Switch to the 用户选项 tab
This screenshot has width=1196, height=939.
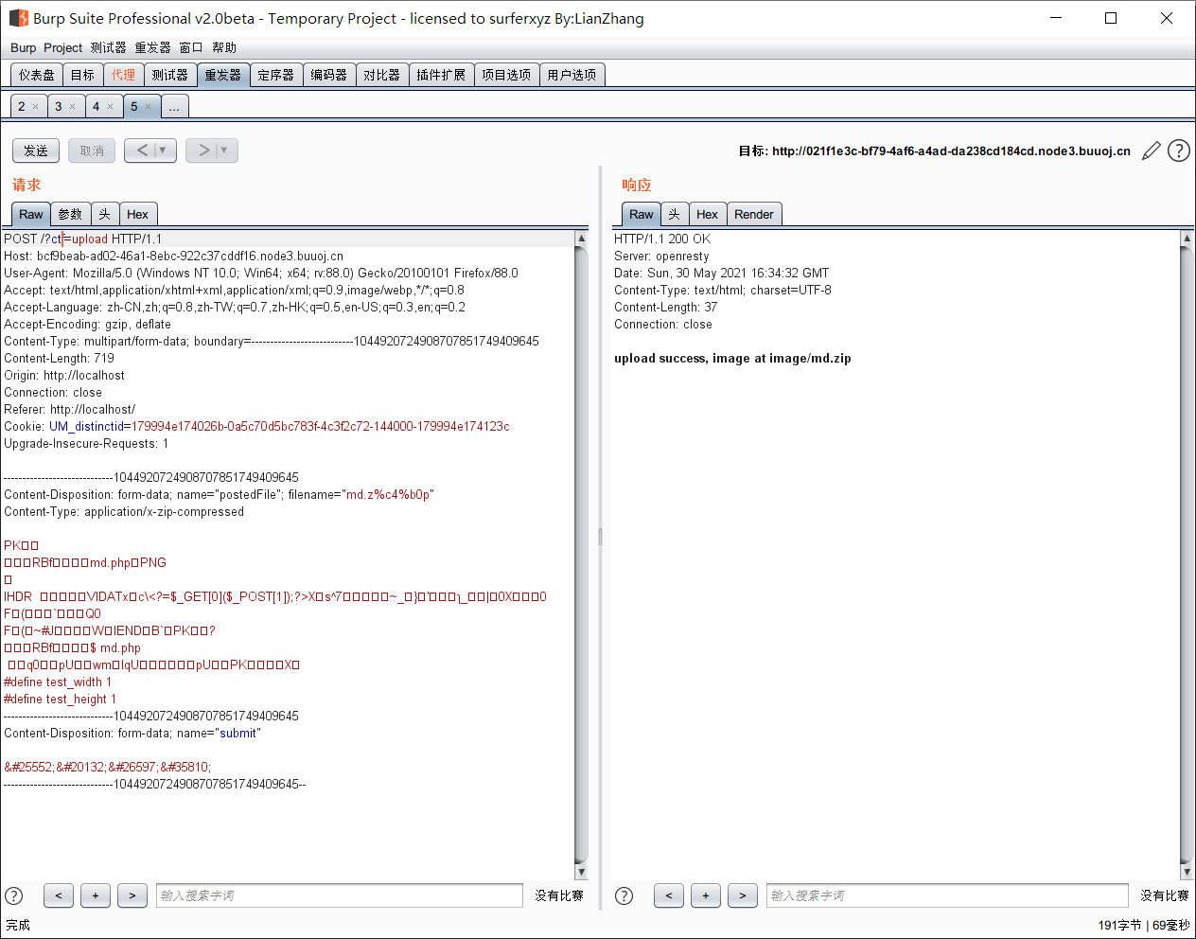point(572,75)
